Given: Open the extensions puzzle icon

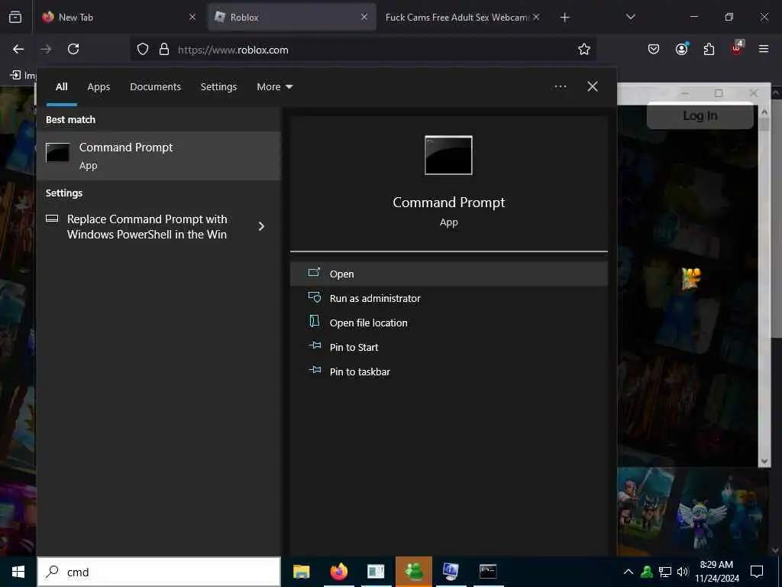Looking at the screenshot, I should 709,49.
